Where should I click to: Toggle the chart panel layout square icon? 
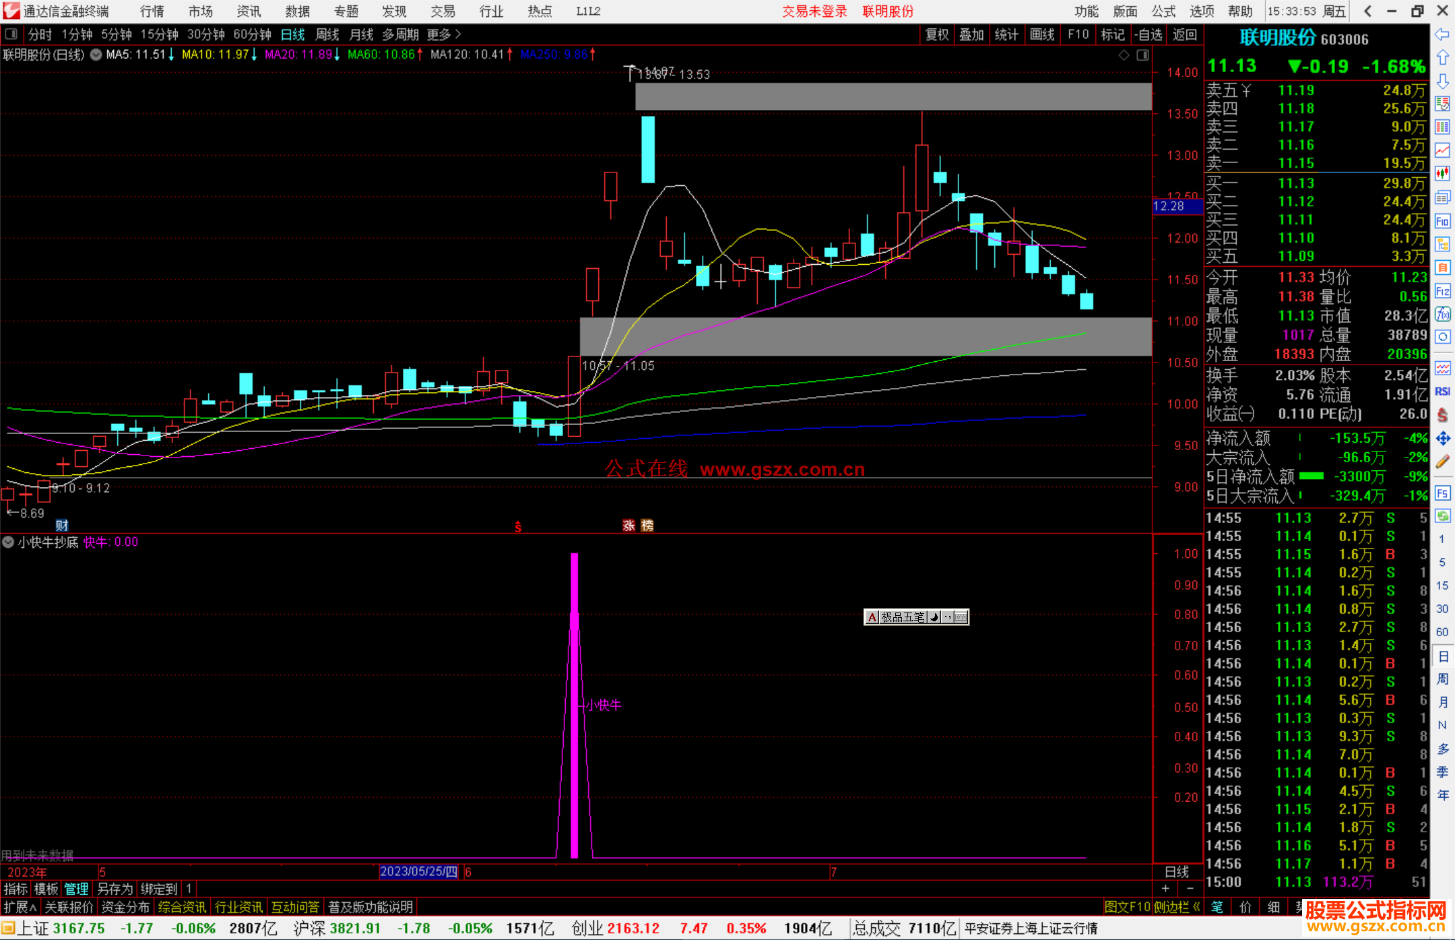coord(1142,55)
